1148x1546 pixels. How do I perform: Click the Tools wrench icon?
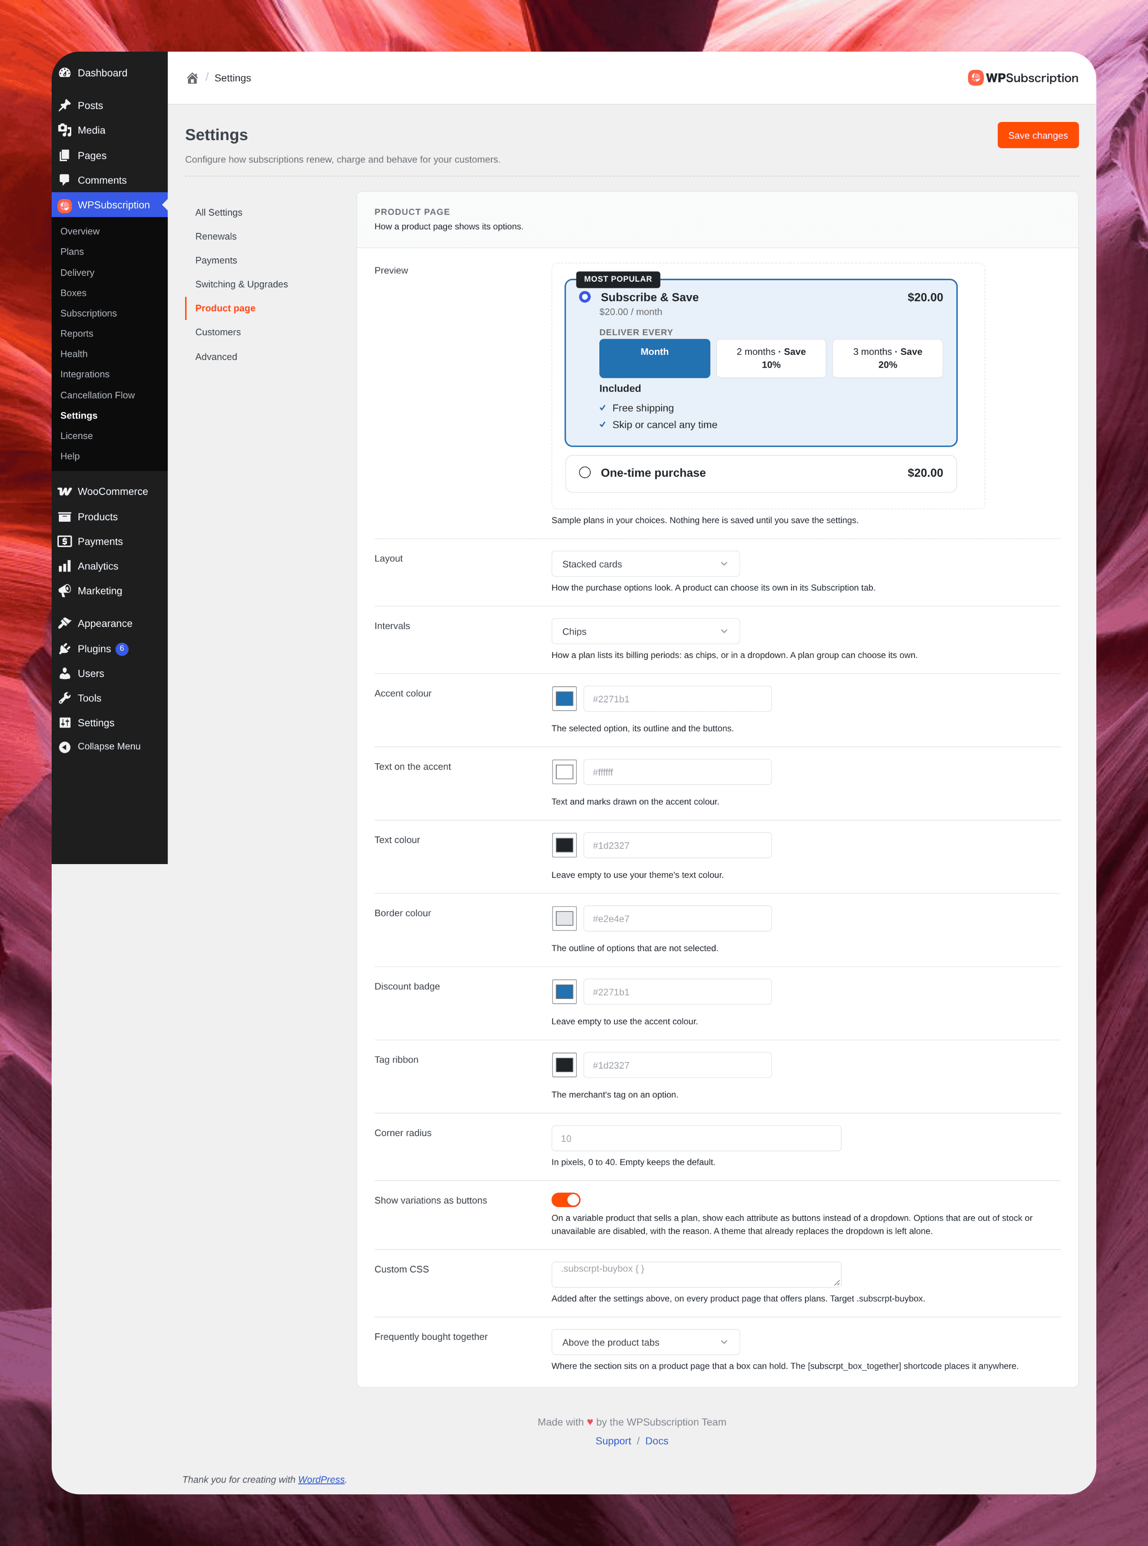[65, 698]
